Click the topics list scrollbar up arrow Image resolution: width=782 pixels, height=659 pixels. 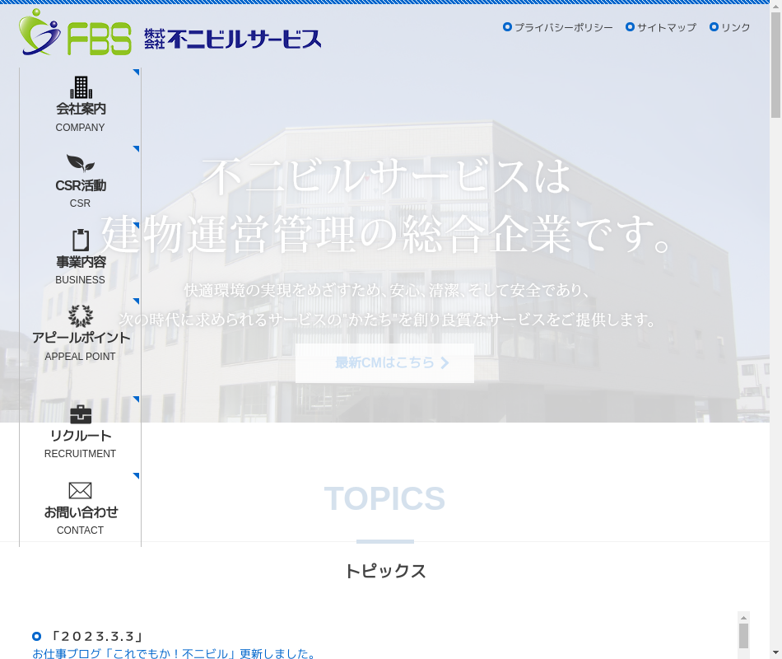[743, 617]
